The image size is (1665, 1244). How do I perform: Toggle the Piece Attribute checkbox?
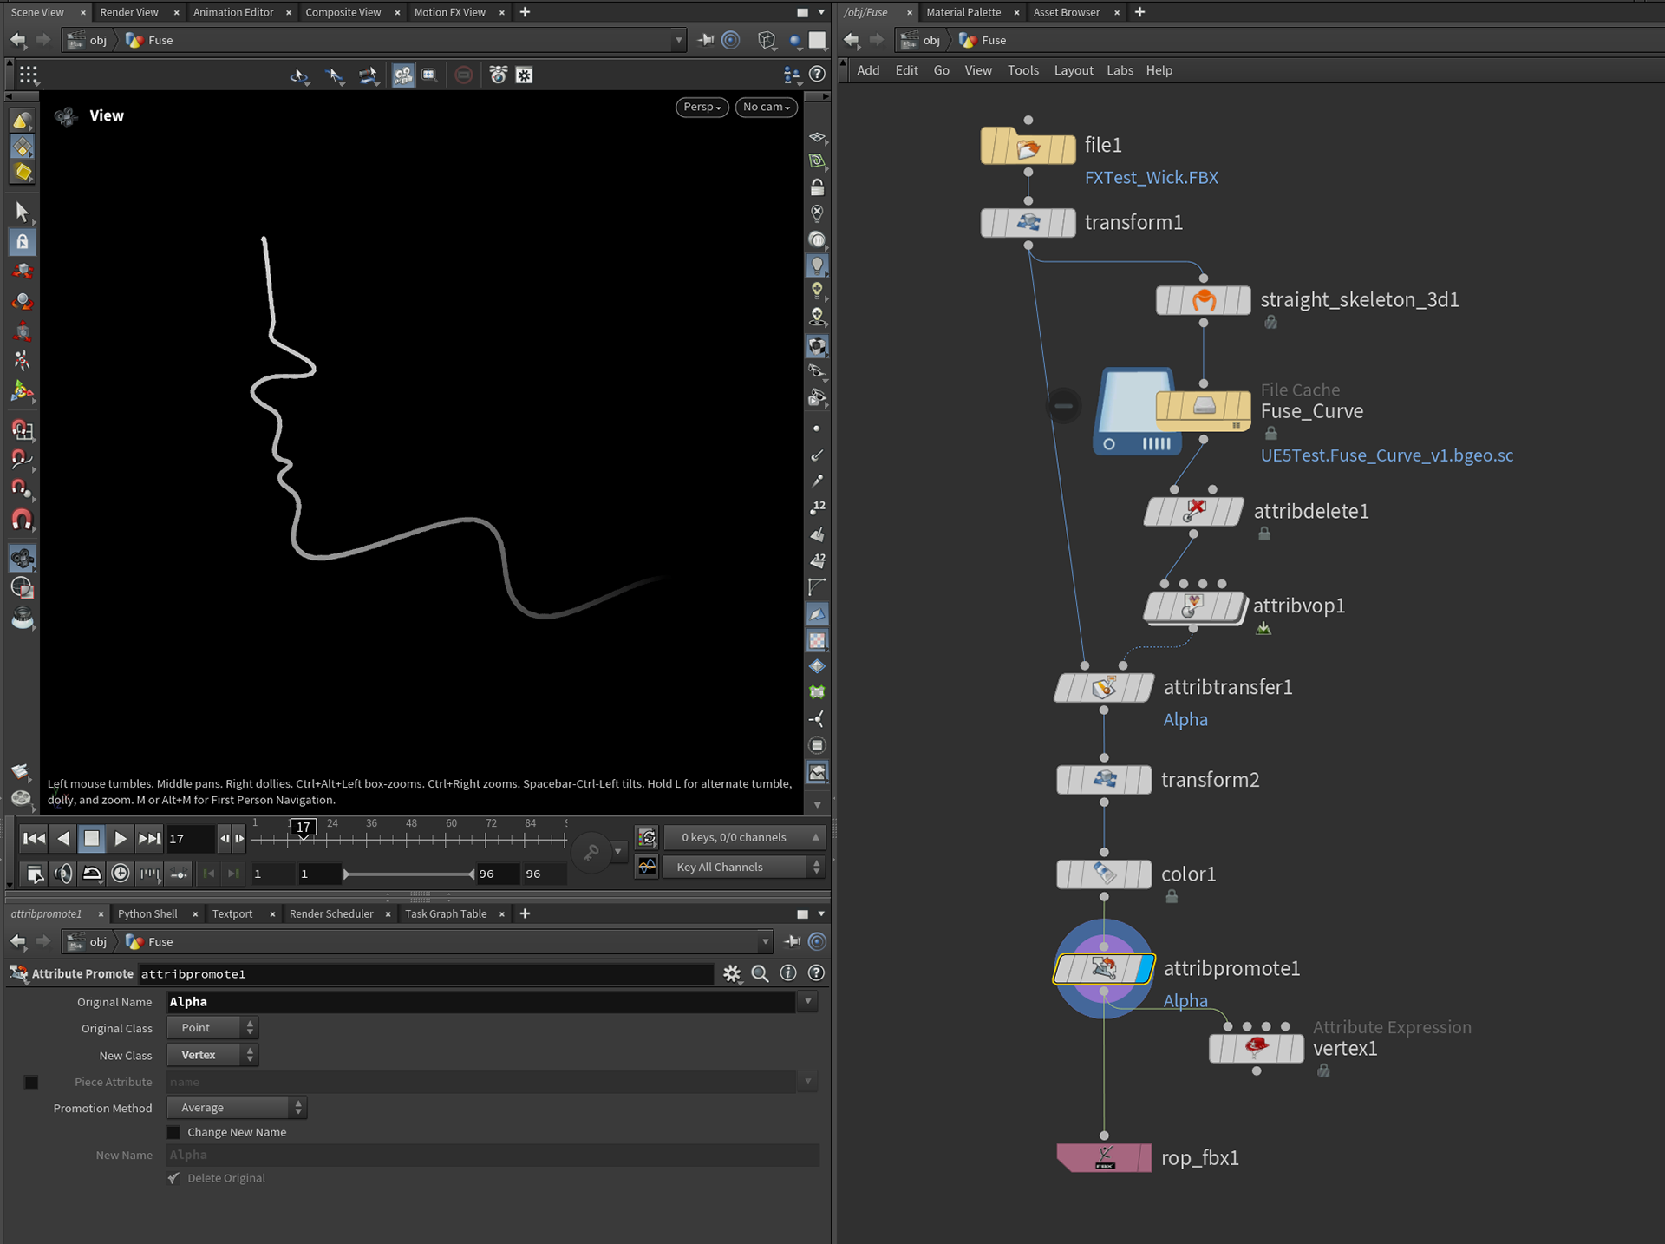click(31, 1082)
